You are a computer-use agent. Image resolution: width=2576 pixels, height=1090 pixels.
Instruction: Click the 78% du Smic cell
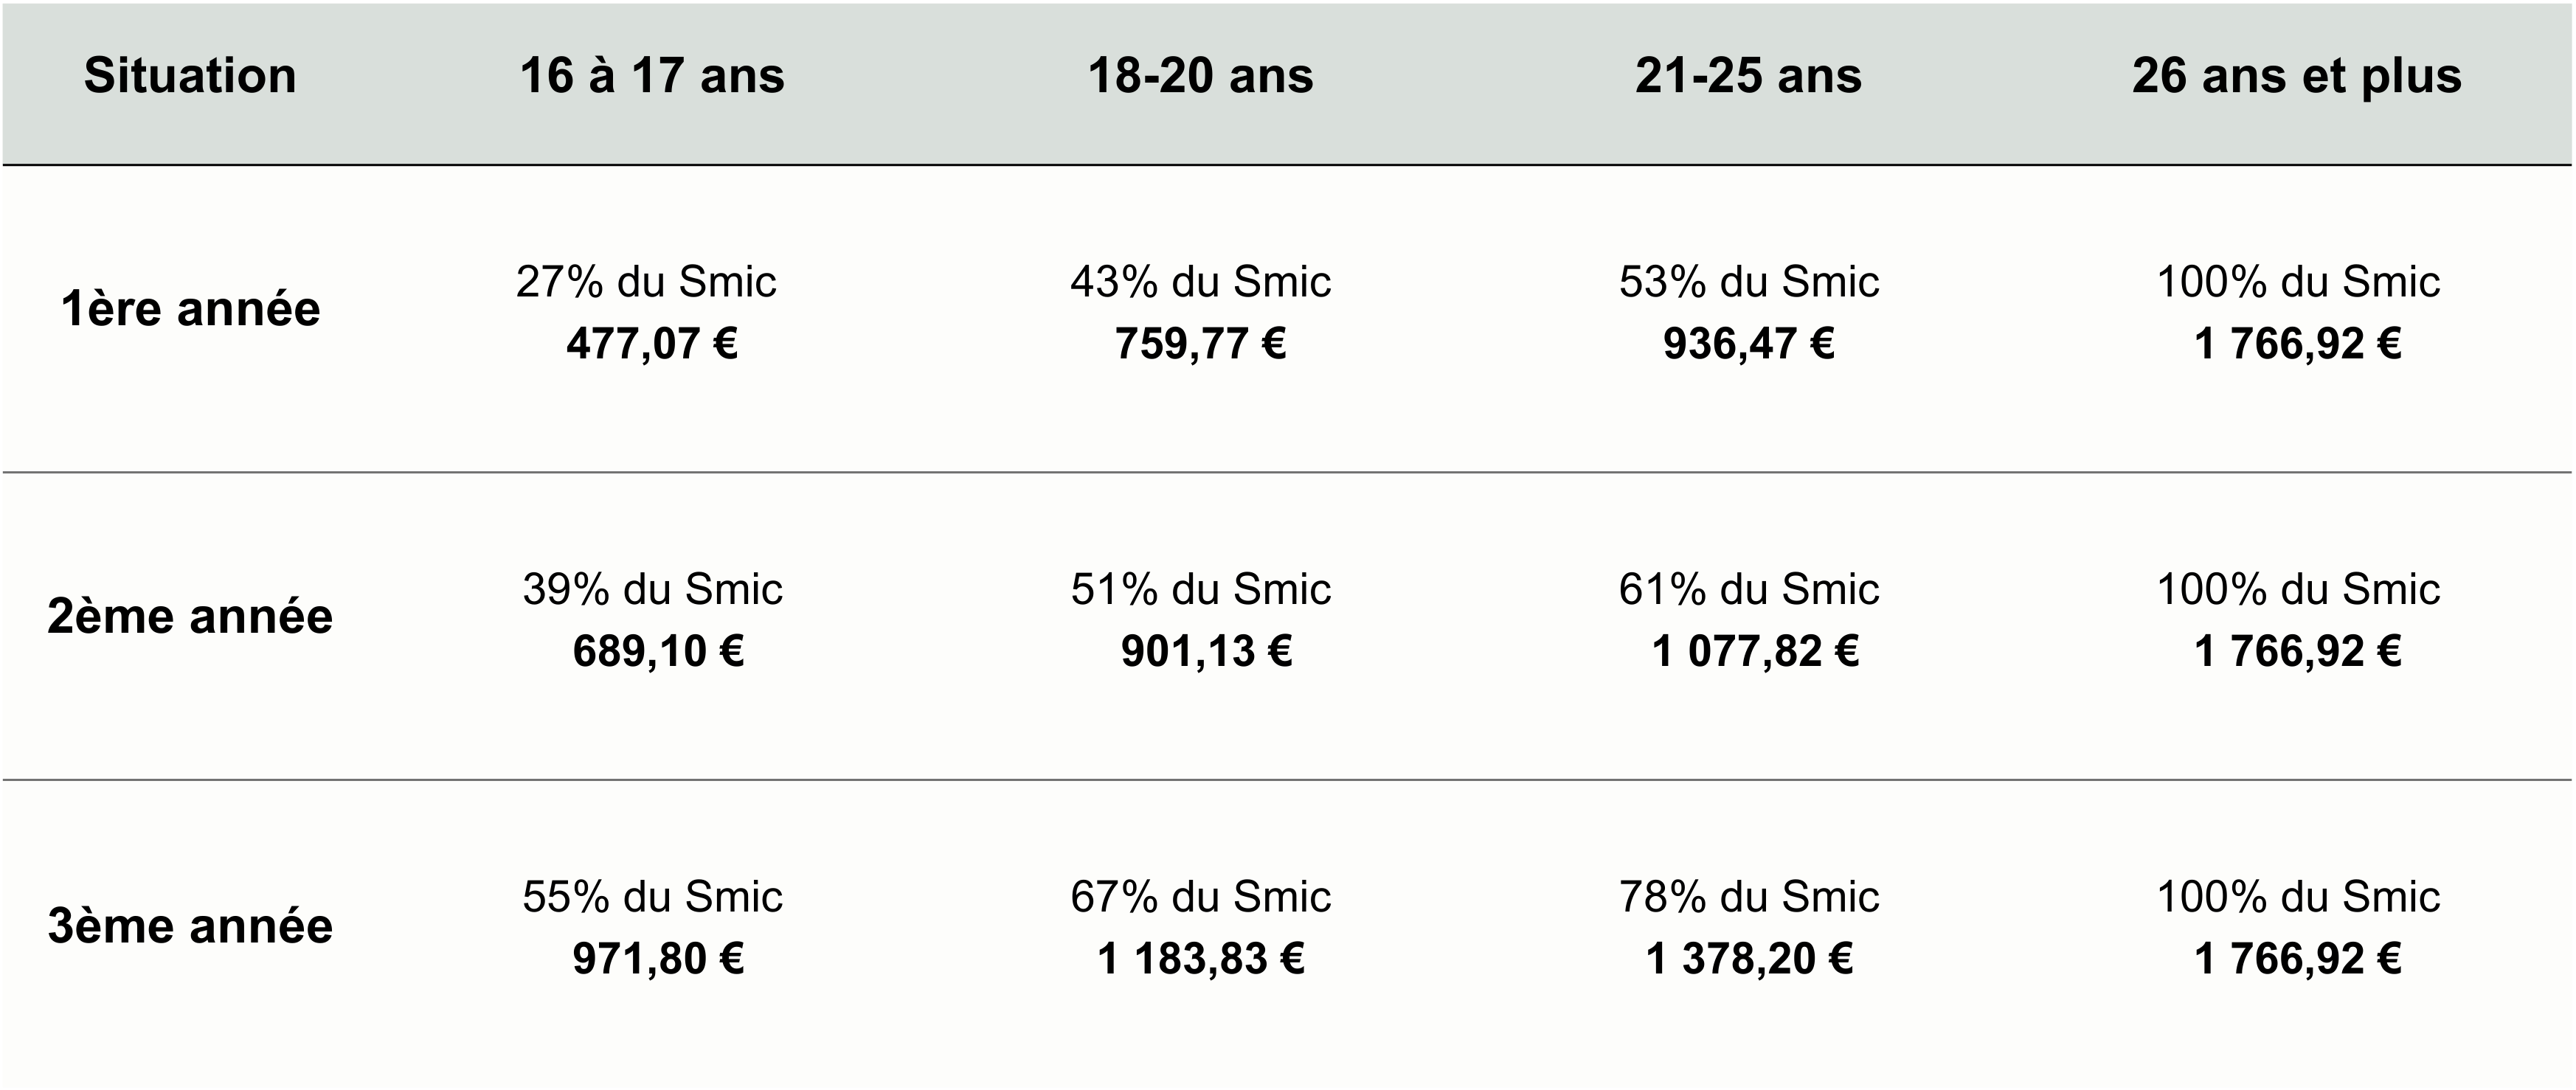pos(1748,897)
